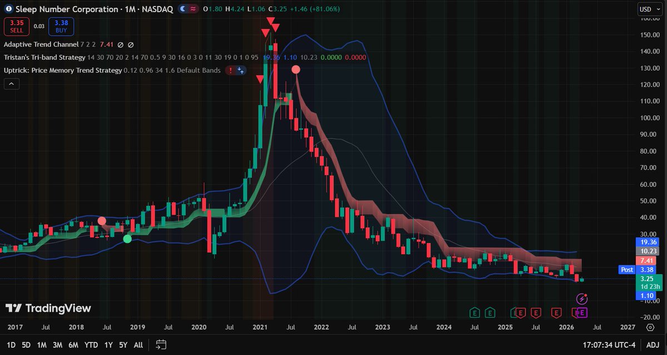
Task: Select the All date range
Action: [138, 344]
